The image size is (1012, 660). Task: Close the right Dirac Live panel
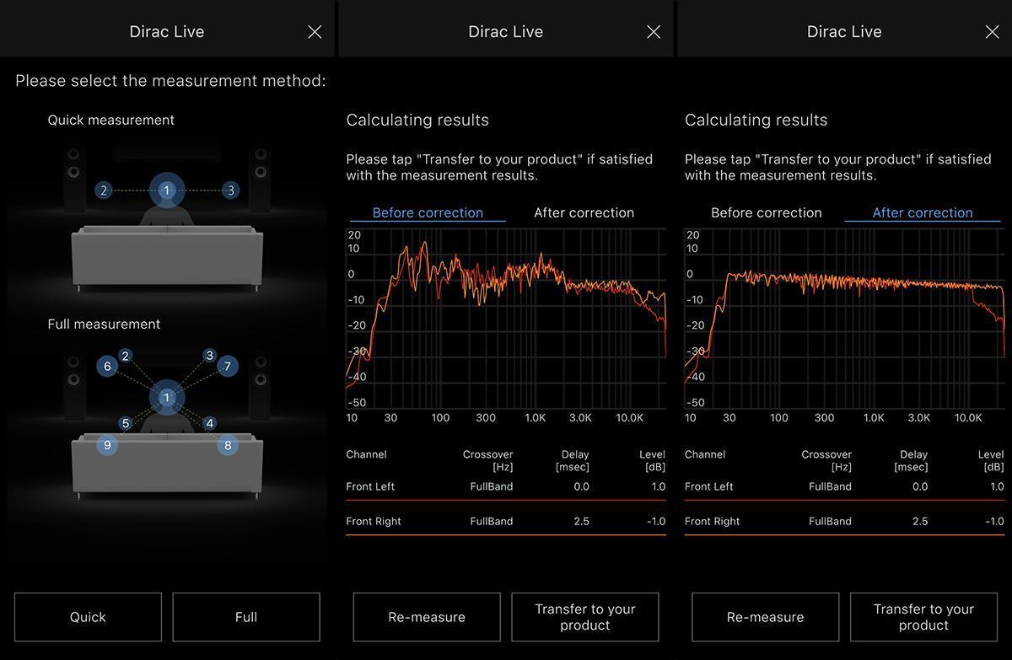click(x=992, y=32)
